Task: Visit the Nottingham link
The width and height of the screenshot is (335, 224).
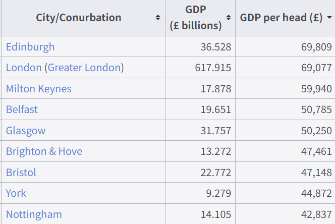Action: click(34, 214)
